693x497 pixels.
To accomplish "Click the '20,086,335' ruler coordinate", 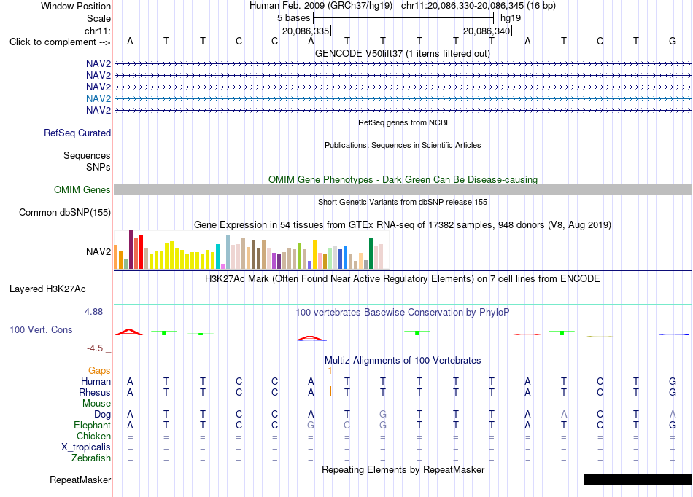I will point(306,31).
